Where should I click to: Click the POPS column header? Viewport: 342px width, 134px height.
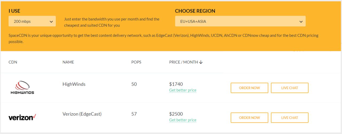(136, 62)
